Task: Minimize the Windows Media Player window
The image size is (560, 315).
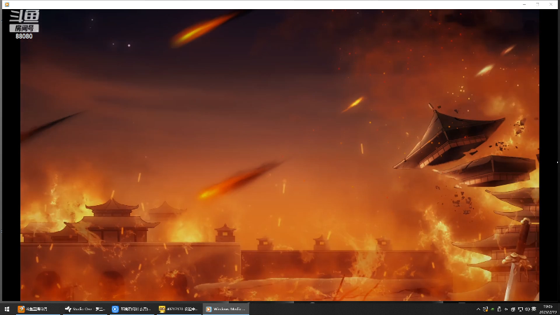Action: click(524, 4)
